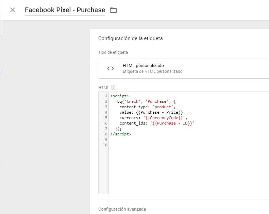Click the '{{Purchase - ID}}' value in code
269x214 pixels.
click(x=172, y=123)
